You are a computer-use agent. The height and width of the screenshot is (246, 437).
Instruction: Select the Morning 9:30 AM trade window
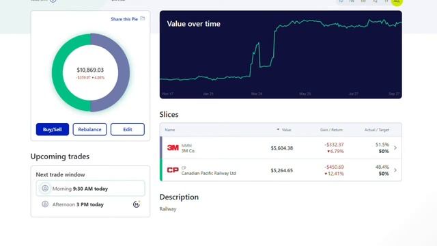pos(90,189)
